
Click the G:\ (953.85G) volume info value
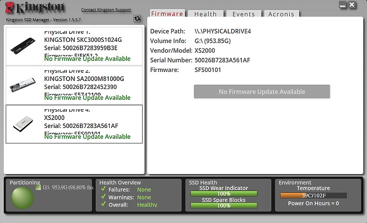[213, 41]
